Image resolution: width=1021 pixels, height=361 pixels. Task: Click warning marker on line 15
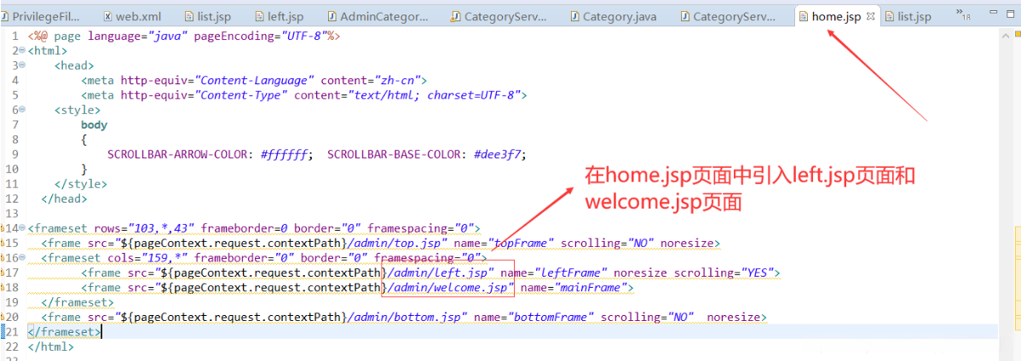click(x=3, y=244)
